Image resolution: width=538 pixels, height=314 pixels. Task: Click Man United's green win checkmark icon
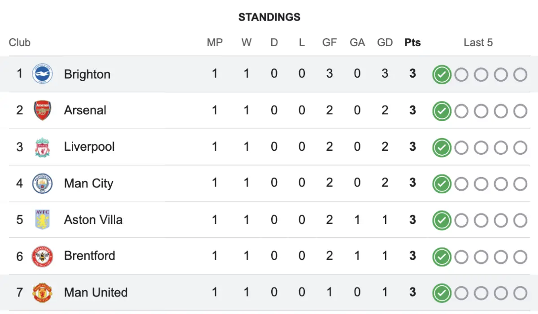coord(442,293)
